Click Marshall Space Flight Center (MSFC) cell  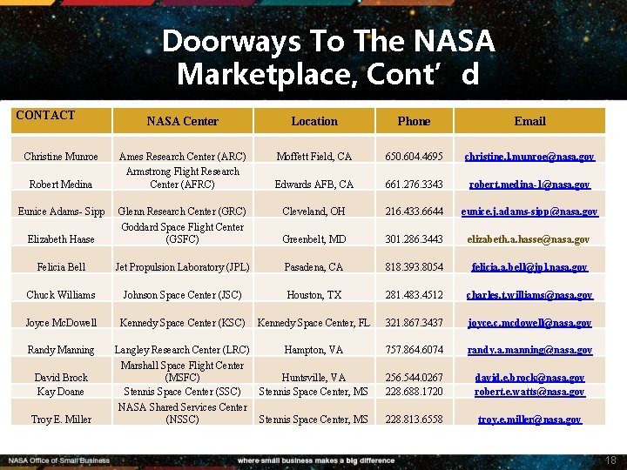(182, 372)
